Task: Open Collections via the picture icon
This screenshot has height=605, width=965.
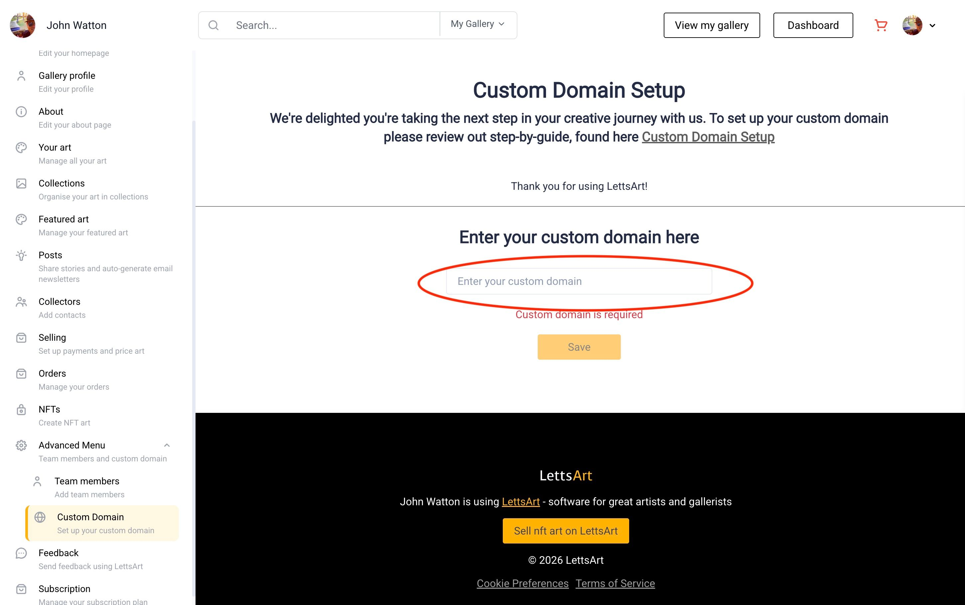Action: click(21, 183)
